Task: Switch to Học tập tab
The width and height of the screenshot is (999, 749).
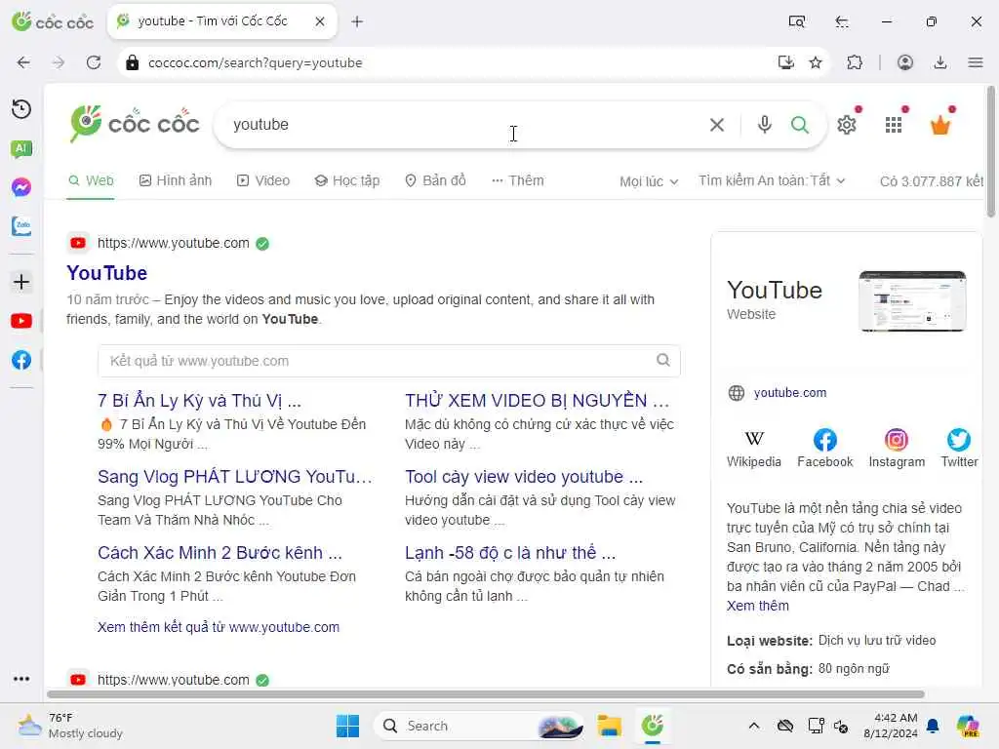Action: pos(347,180)
